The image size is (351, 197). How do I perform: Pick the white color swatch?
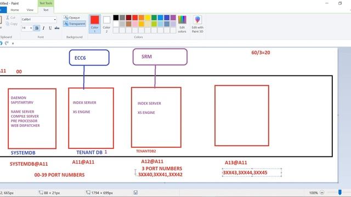116,24
